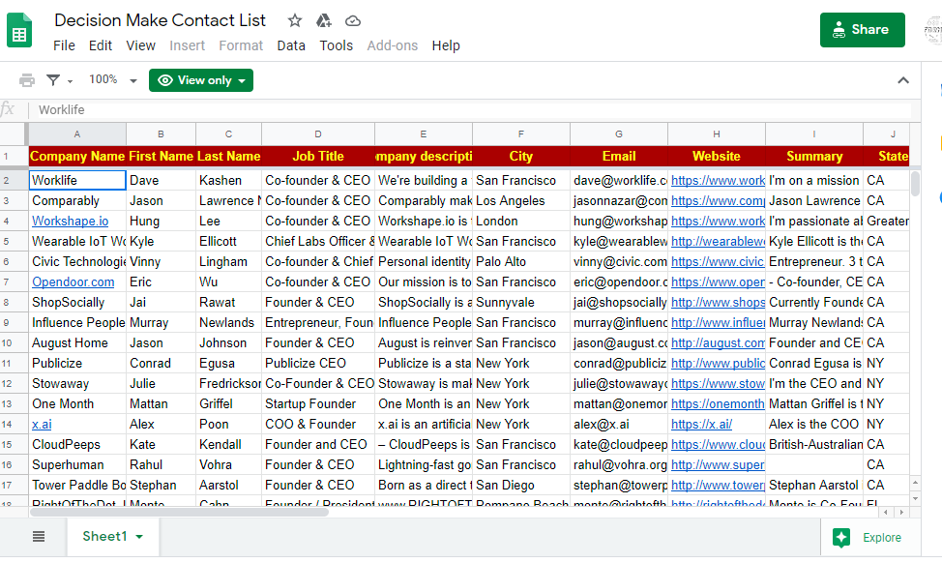942x563 pixels.
Task: Click the Explore star icon
Action: click(x=841, y=538)
